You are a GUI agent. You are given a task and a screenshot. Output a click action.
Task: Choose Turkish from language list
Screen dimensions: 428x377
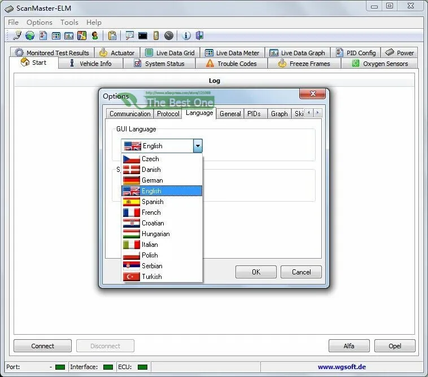point(162,277)
